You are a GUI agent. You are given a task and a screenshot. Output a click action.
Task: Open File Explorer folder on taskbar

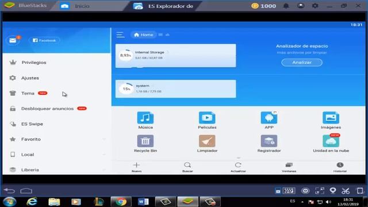point(54,202)
